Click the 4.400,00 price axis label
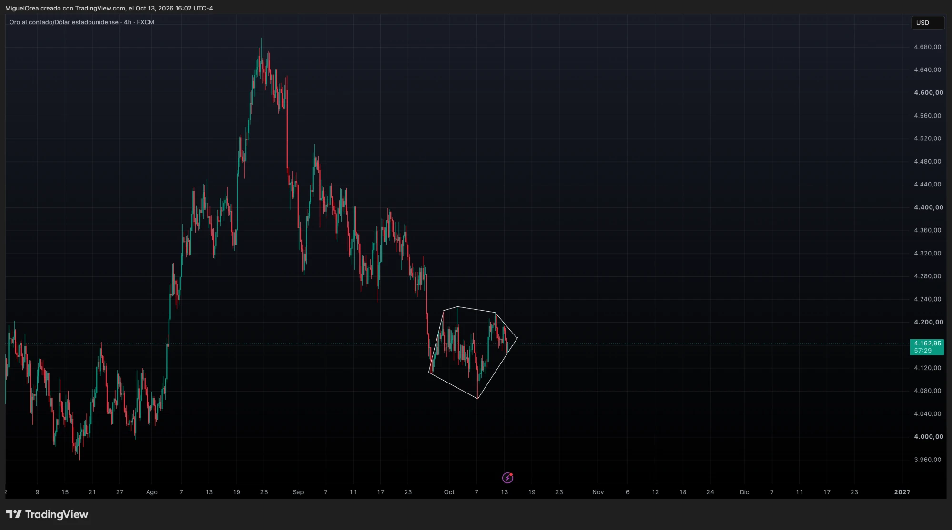The image size is (952, 530). [928, 207]
